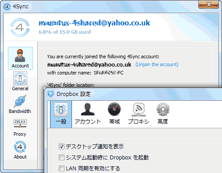
Task: Switch to the プロキシ tab in Dropbox
Action: [x=139, y=114]
